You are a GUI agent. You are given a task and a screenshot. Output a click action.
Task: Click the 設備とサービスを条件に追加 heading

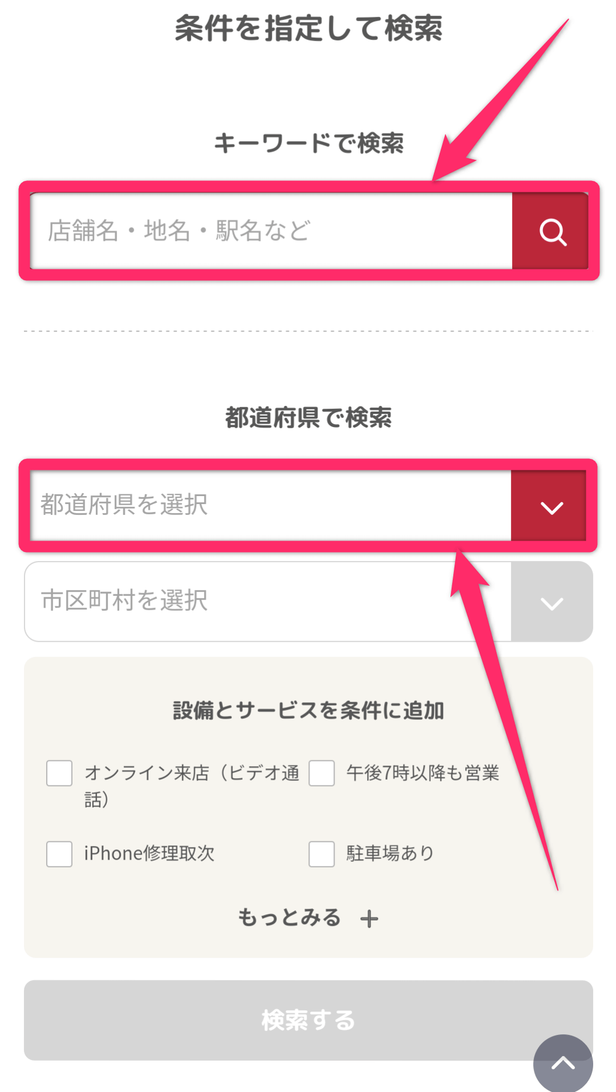(308, 710)
